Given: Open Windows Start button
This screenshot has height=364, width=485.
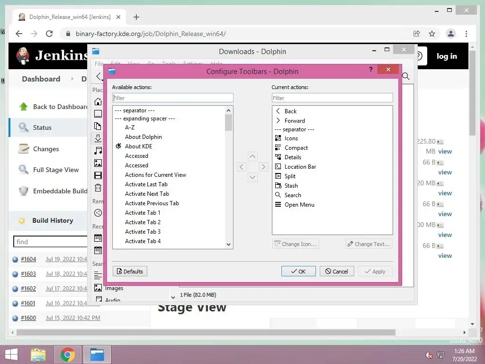Looking at the screenshot, I should (11, 355).
